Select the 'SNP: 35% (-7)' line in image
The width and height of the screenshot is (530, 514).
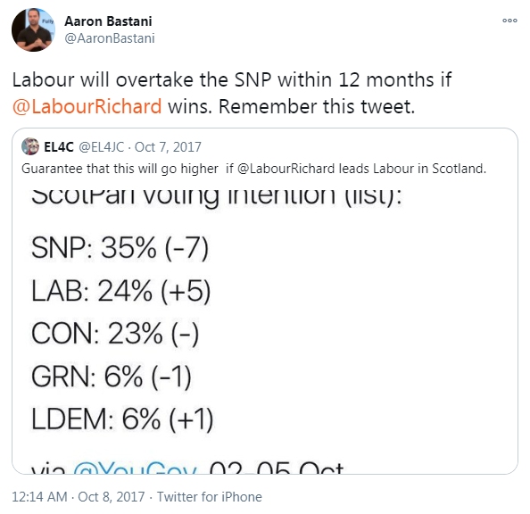click(120, 248)
